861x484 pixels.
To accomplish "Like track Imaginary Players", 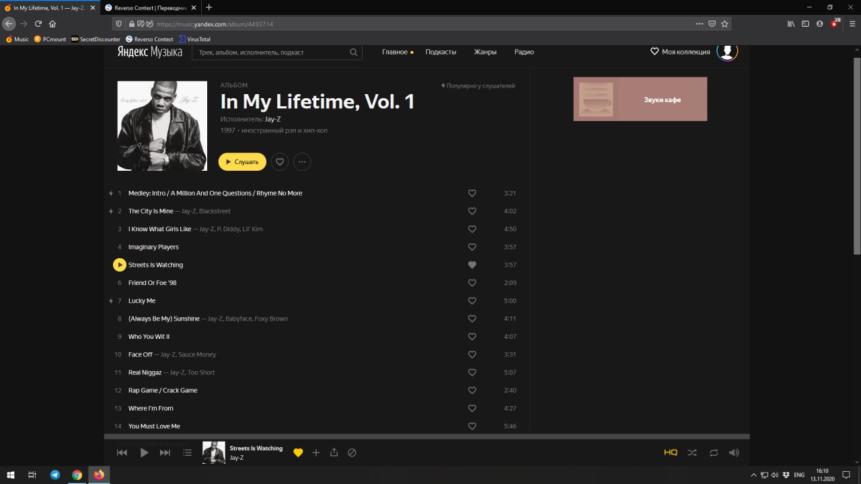I will click(x=472, y=247).
